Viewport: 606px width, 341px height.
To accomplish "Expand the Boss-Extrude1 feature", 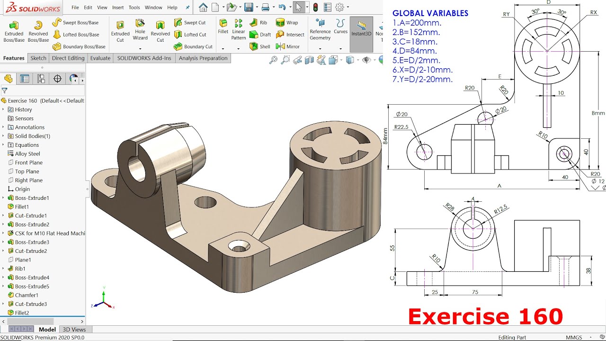I will pos(3,198).
